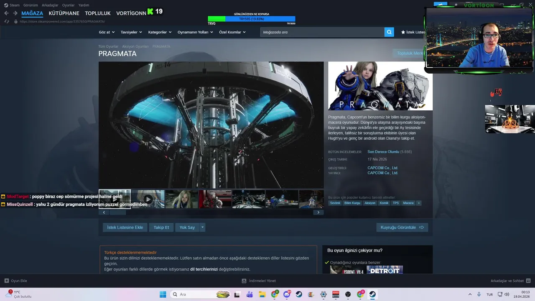Open the Oyunlar menu

coord(69,5)
